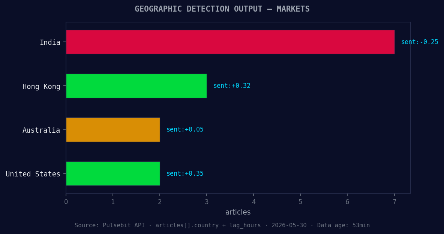Click the source footnote mentioning Pulsebit API
This screenshot has height=234, width=444.
coord(222,225)
